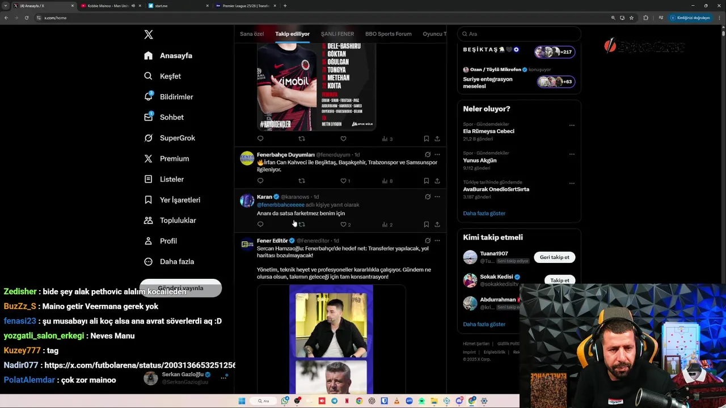The height and width of the screenshot is (408, 726).
Task: Open Yunus Akgün trend
Action: (x=480, y=160)
